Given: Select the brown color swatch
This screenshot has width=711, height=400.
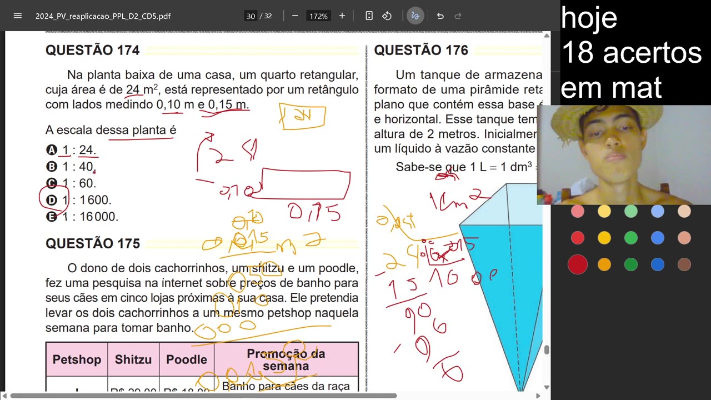Looking at the screenshot, I should (x=684, y=264).
